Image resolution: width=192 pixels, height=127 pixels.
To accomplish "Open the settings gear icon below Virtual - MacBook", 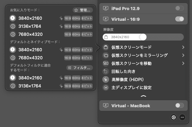I will [174, 117].
